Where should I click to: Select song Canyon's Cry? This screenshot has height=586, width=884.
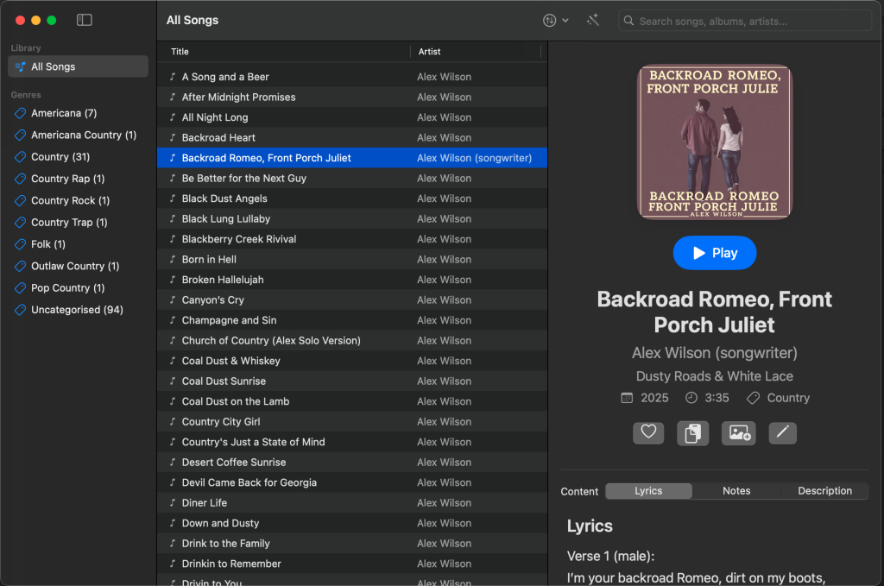pos(352,299)
